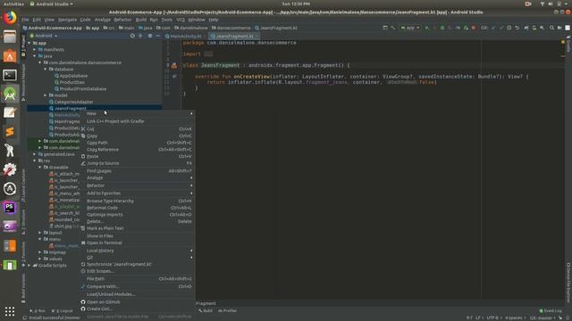Open the Build tool window button
This screenshot has height=321, width=572.
pyautogui.click(x=206, y=311)
